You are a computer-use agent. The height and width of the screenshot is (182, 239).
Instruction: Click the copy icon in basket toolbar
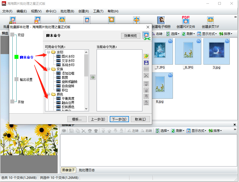click(78, 131)
